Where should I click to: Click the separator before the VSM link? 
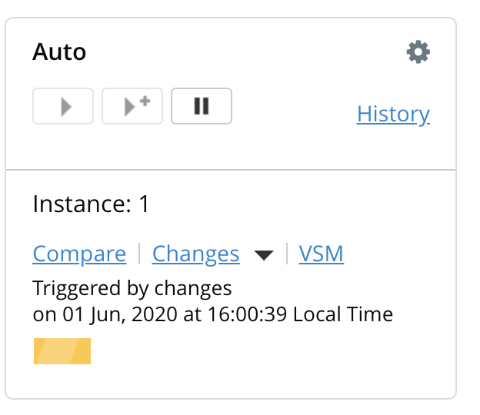[287, 254]
